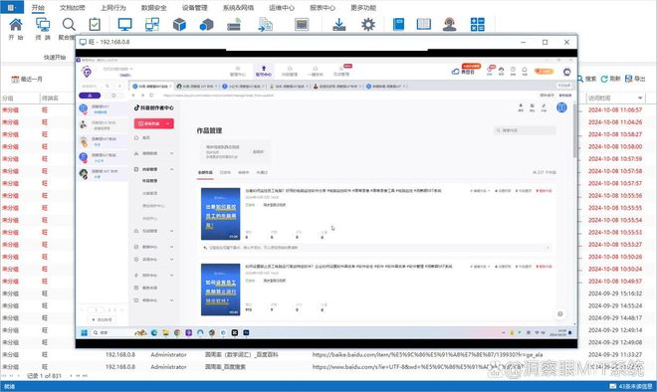
Task: Click the gear settings icon in the ribbon
Action: 368,25
